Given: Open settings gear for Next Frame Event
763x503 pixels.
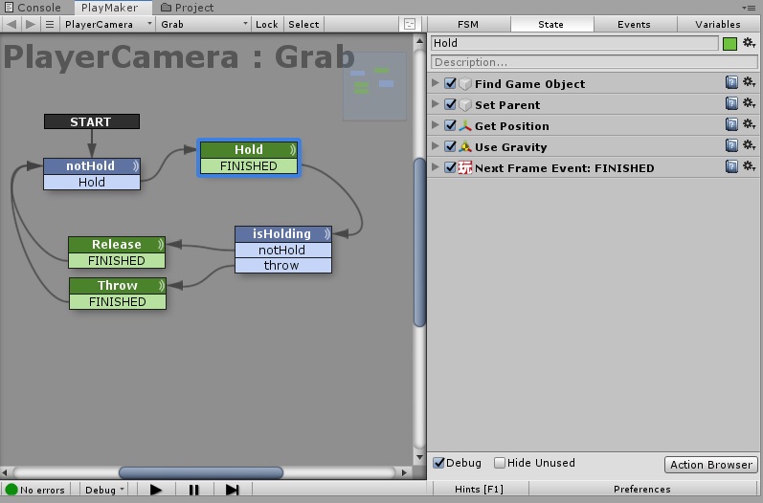Looking at the screenshot, I should [749, 166].
